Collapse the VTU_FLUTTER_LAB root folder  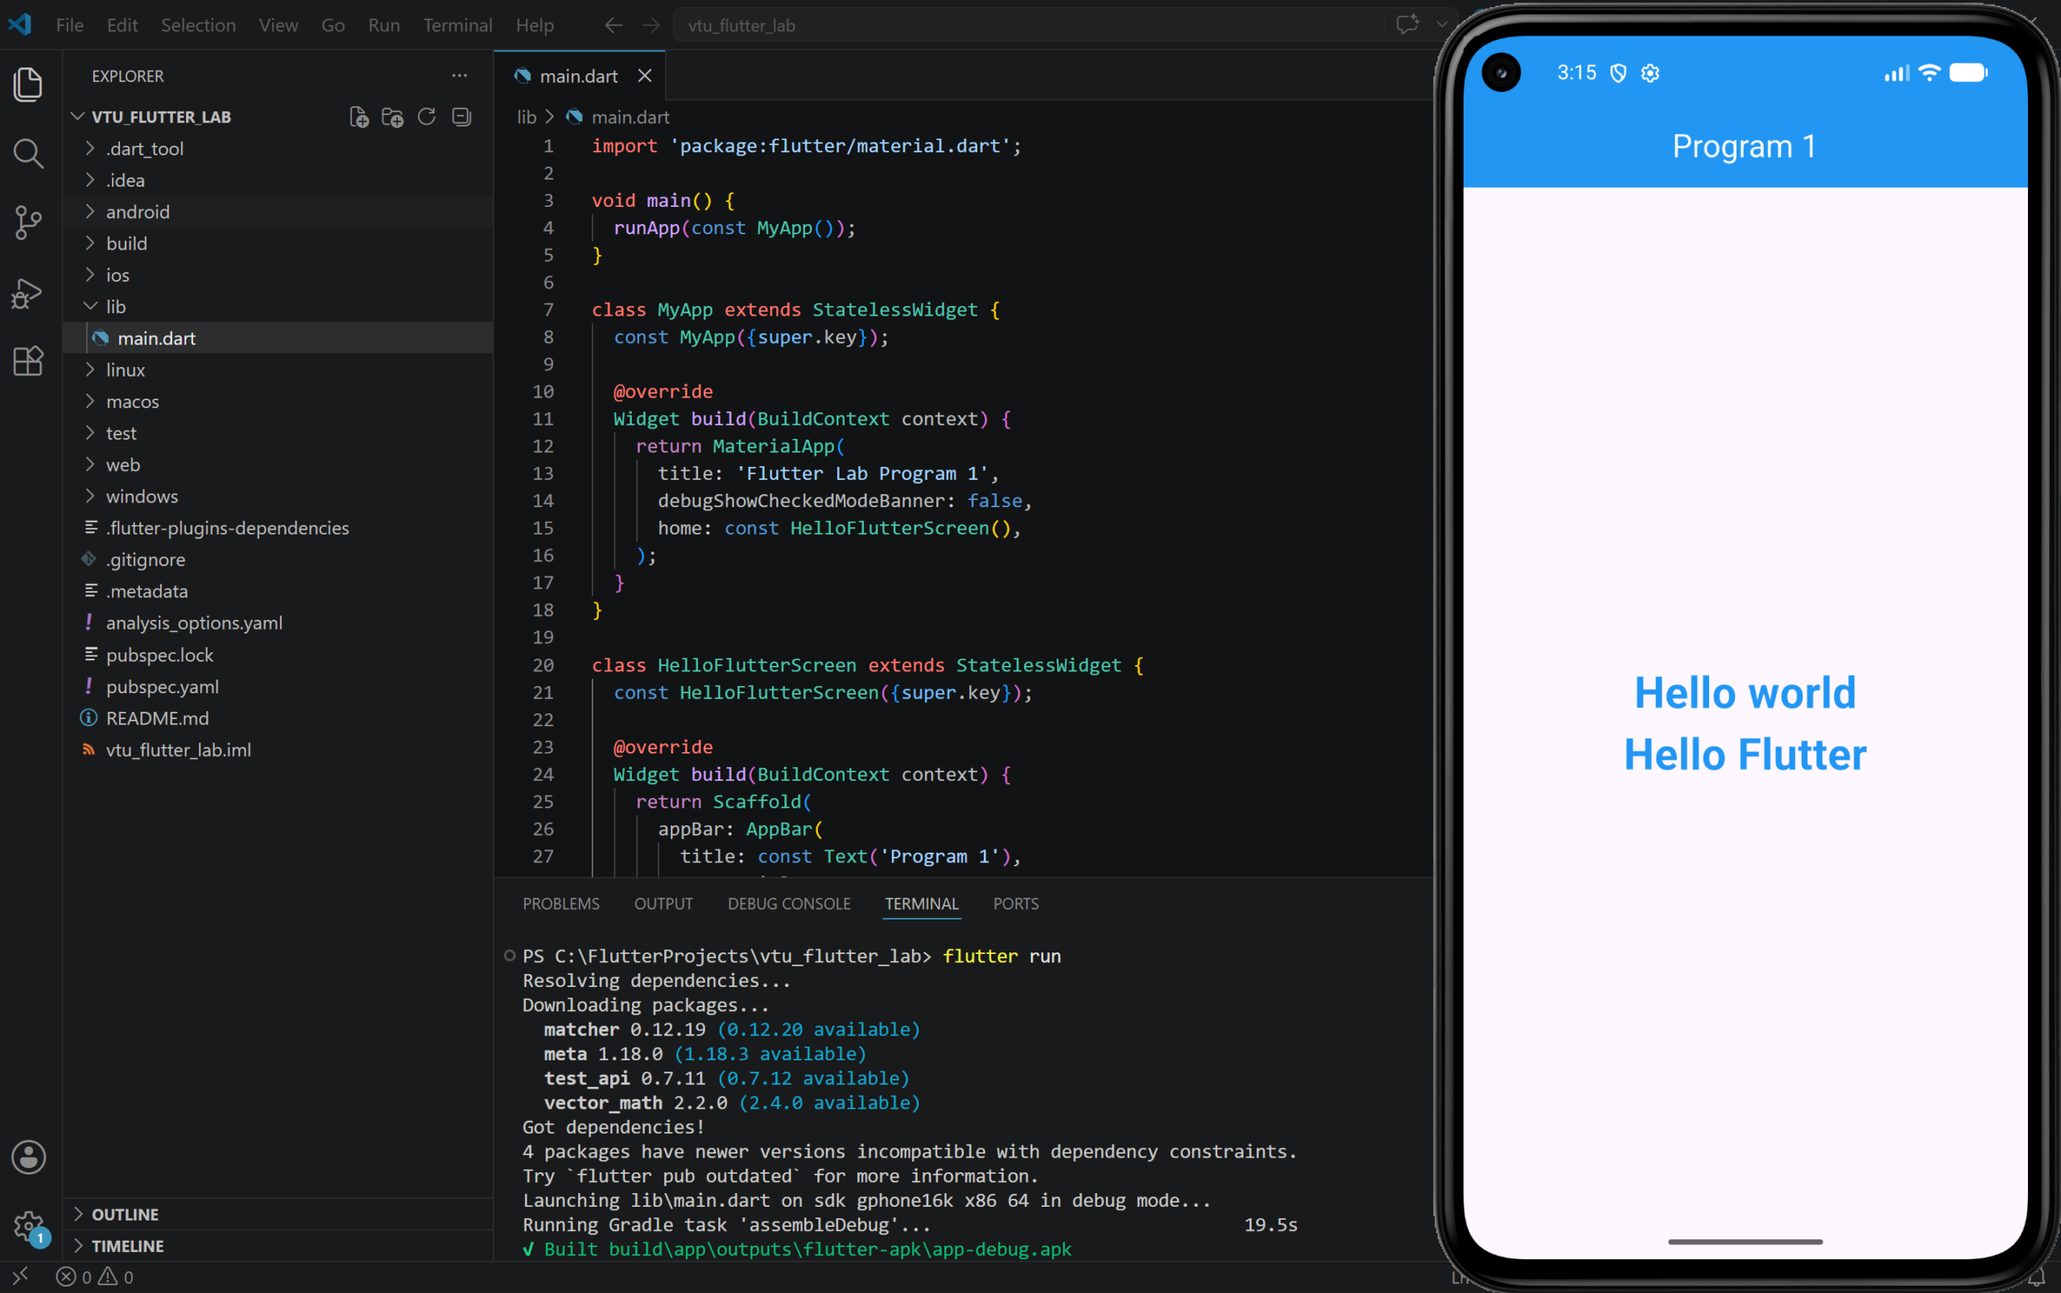[161, 118]
